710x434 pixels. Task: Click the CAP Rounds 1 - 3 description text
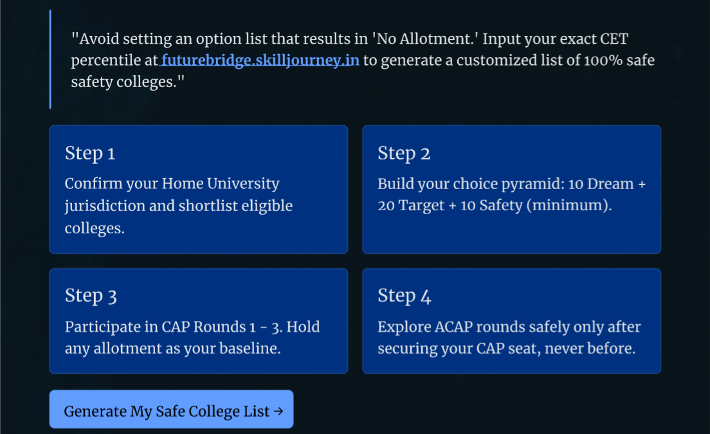[192, 338]
